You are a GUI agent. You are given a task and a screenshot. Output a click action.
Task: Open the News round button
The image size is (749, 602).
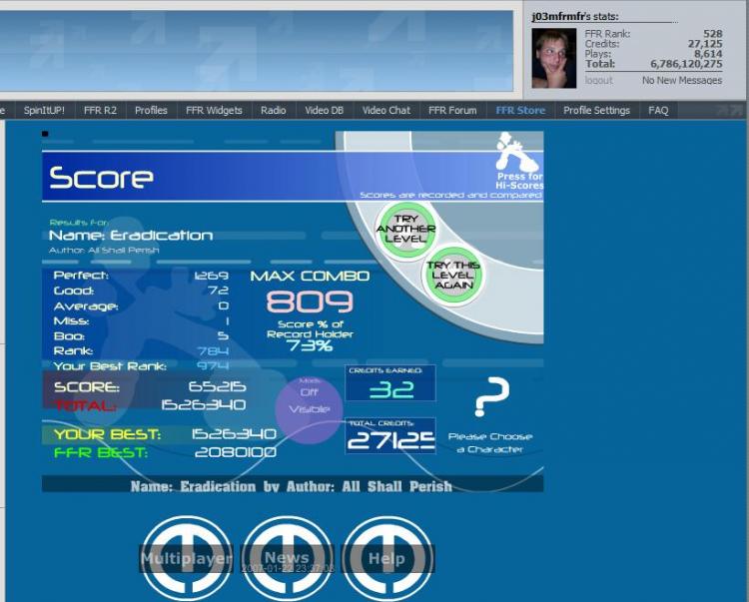point(287,558)
